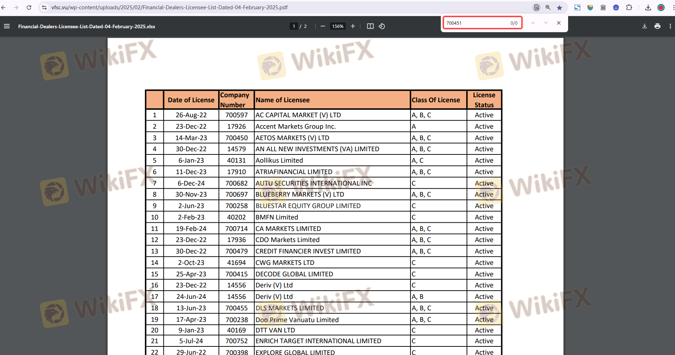Image resolution: width=675 pixels, height=355 pixels.
Task: Toggle the bookmark star for this page
Action: pyautogui.click(x=560, y=8)
